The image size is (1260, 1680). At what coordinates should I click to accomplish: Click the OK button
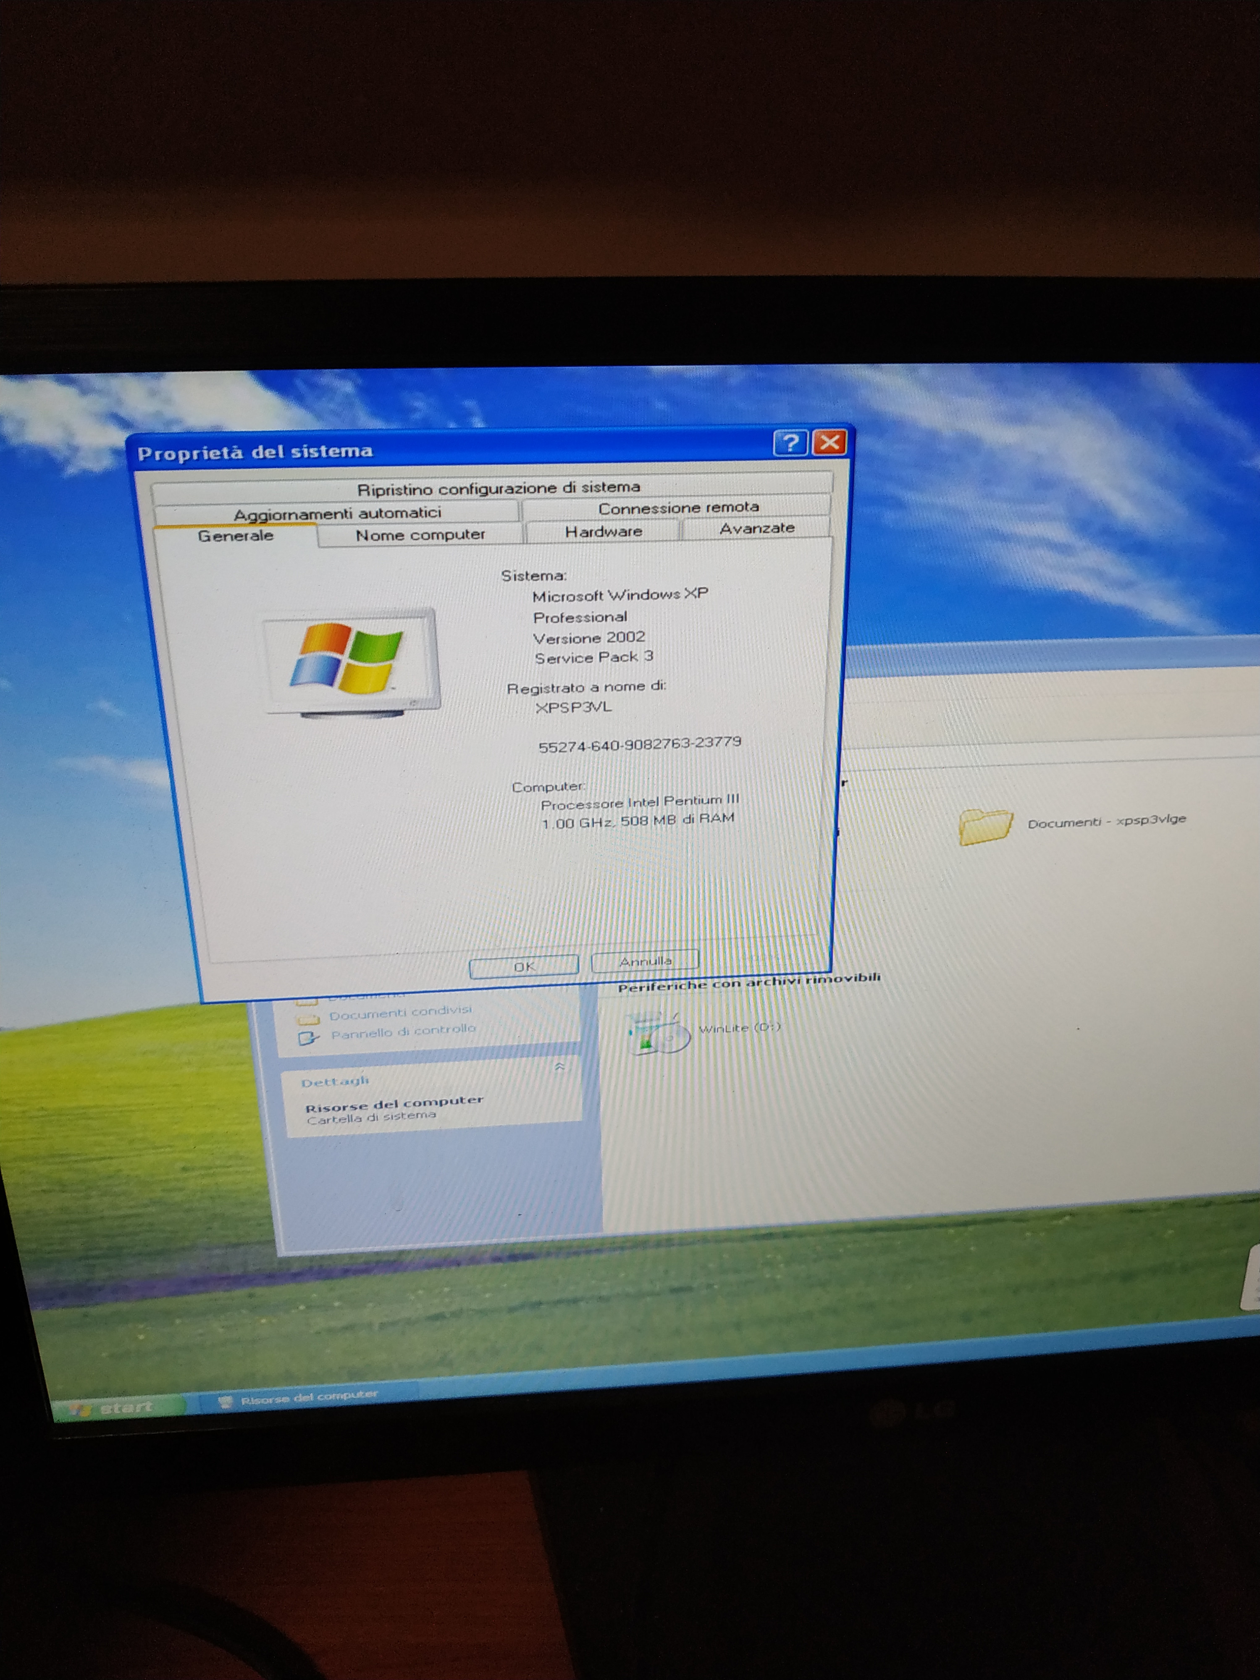[x=524, y=966]
